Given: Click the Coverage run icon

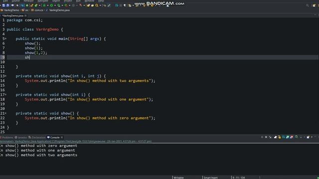Looking at the screenshot, I should tap(59, 5).
